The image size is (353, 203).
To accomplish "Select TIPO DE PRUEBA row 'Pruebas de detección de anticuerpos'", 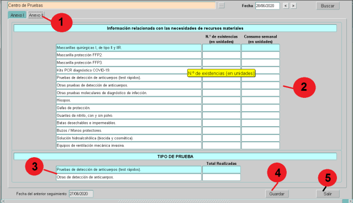I will [x=129, y=170].
